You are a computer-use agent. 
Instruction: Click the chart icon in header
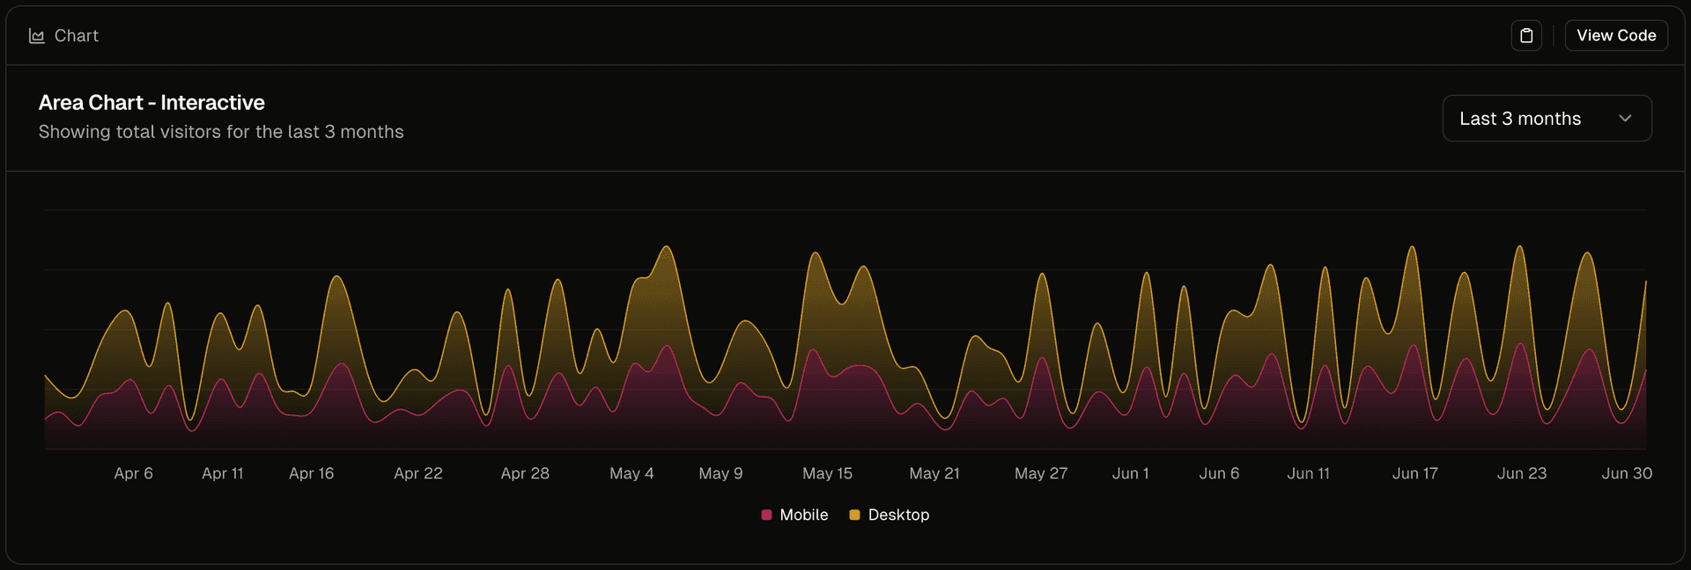pos(36,36)
